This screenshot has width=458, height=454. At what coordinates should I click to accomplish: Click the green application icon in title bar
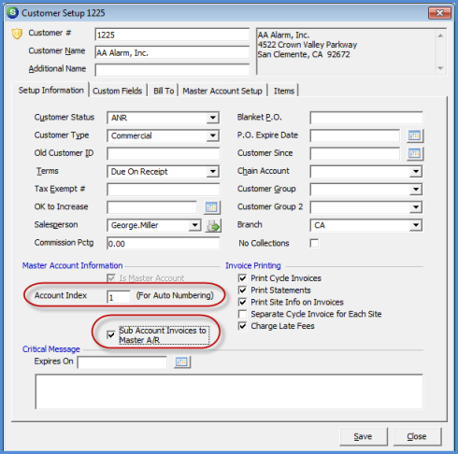12,13
